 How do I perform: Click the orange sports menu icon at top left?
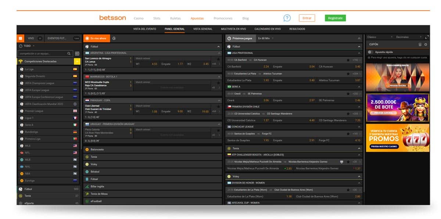21,38
